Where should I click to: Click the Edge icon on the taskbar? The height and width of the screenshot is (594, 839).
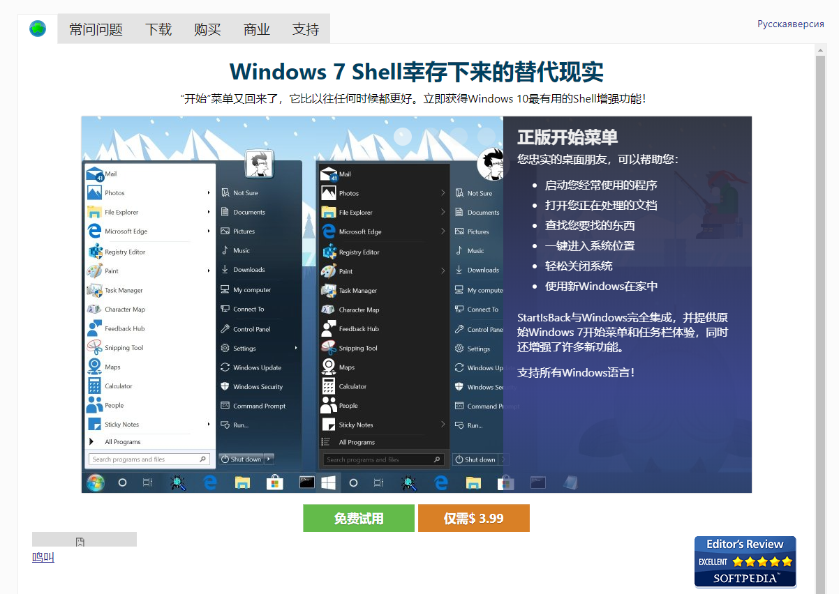coord(211,482)
